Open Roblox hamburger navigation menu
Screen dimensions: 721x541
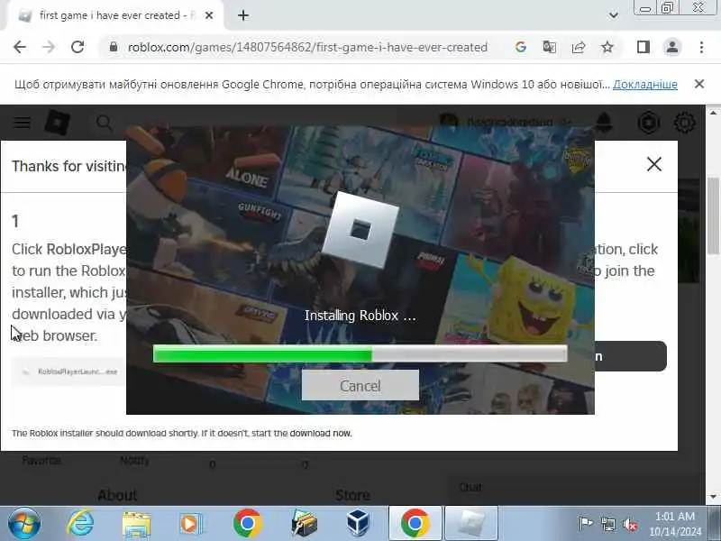pyautogui.click(x=22, y=123)
